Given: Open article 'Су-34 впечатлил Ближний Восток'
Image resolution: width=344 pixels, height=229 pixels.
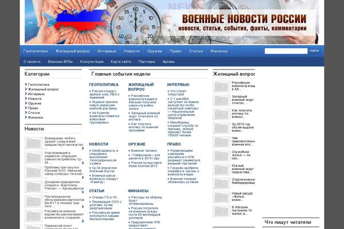Looking at the screenshot, I should click(103, 169).
